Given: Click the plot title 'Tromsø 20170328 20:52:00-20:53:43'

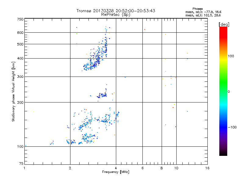Looking at the screenshot, I should point(116,11).
